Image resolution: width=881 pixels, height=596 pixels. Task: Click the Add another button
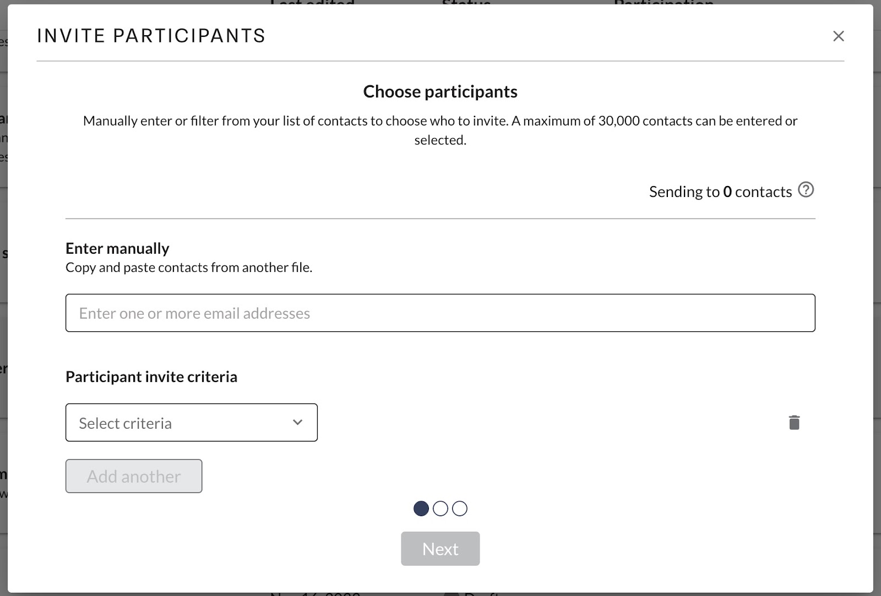point(134,476)
